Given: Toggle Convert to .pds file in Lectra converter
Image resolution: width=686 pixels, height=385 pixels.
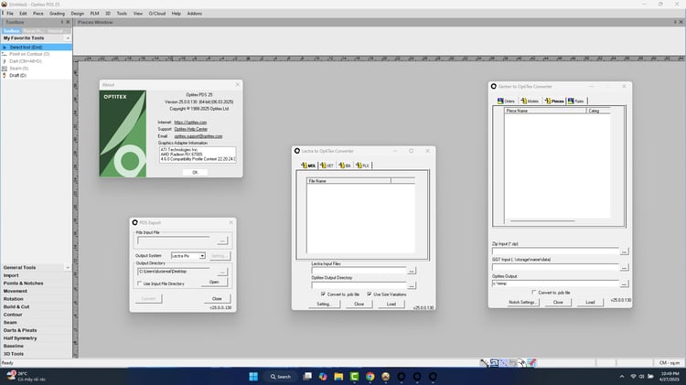Looking at the screenshot, I should tap(323, 294).
